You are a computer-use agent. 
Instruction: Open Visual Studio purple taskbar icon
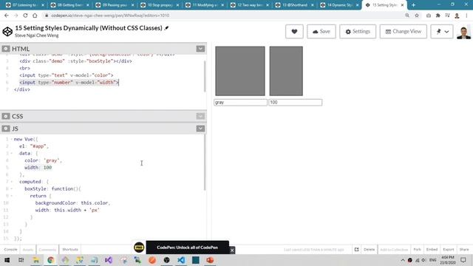pos(109,260)
